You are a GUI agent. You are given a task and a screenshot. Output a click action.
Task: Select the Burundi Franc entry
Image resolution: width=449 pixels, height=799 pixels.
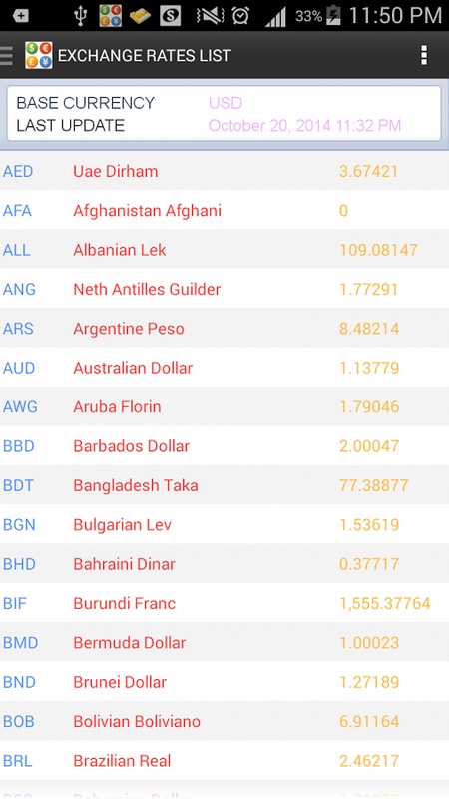(224, 603)
